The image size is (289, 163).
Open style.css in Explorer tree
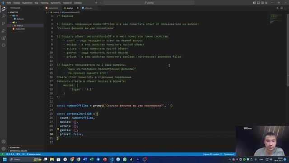20,19
